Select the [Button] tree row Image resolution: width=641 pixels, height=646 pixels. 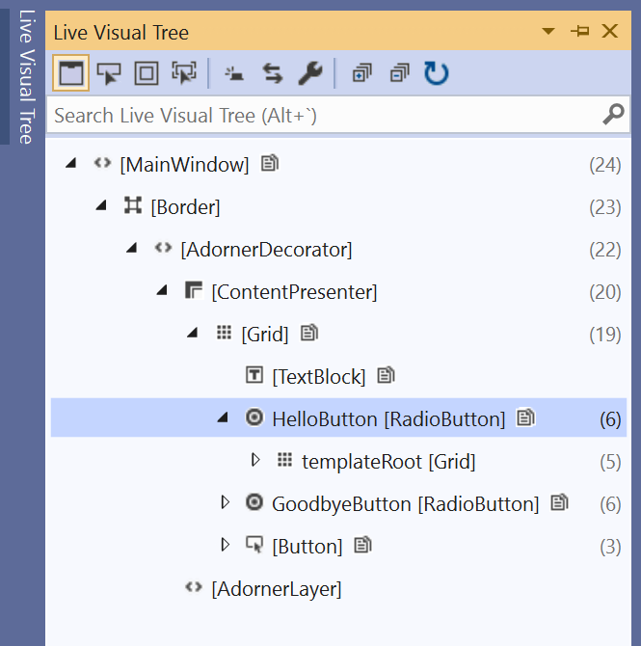tap(338, 546)
